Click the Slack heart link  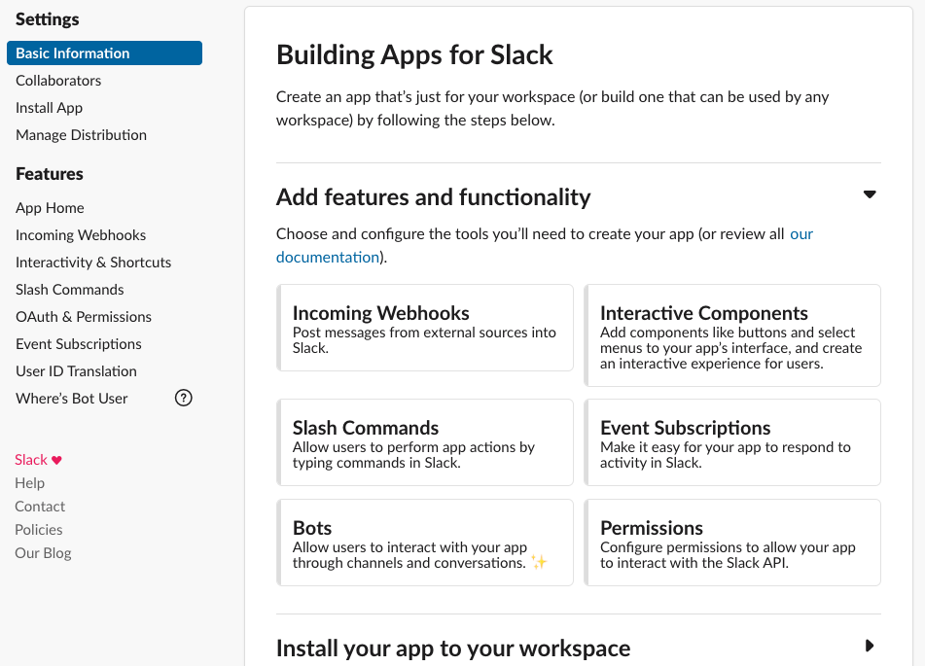[38, 460]
